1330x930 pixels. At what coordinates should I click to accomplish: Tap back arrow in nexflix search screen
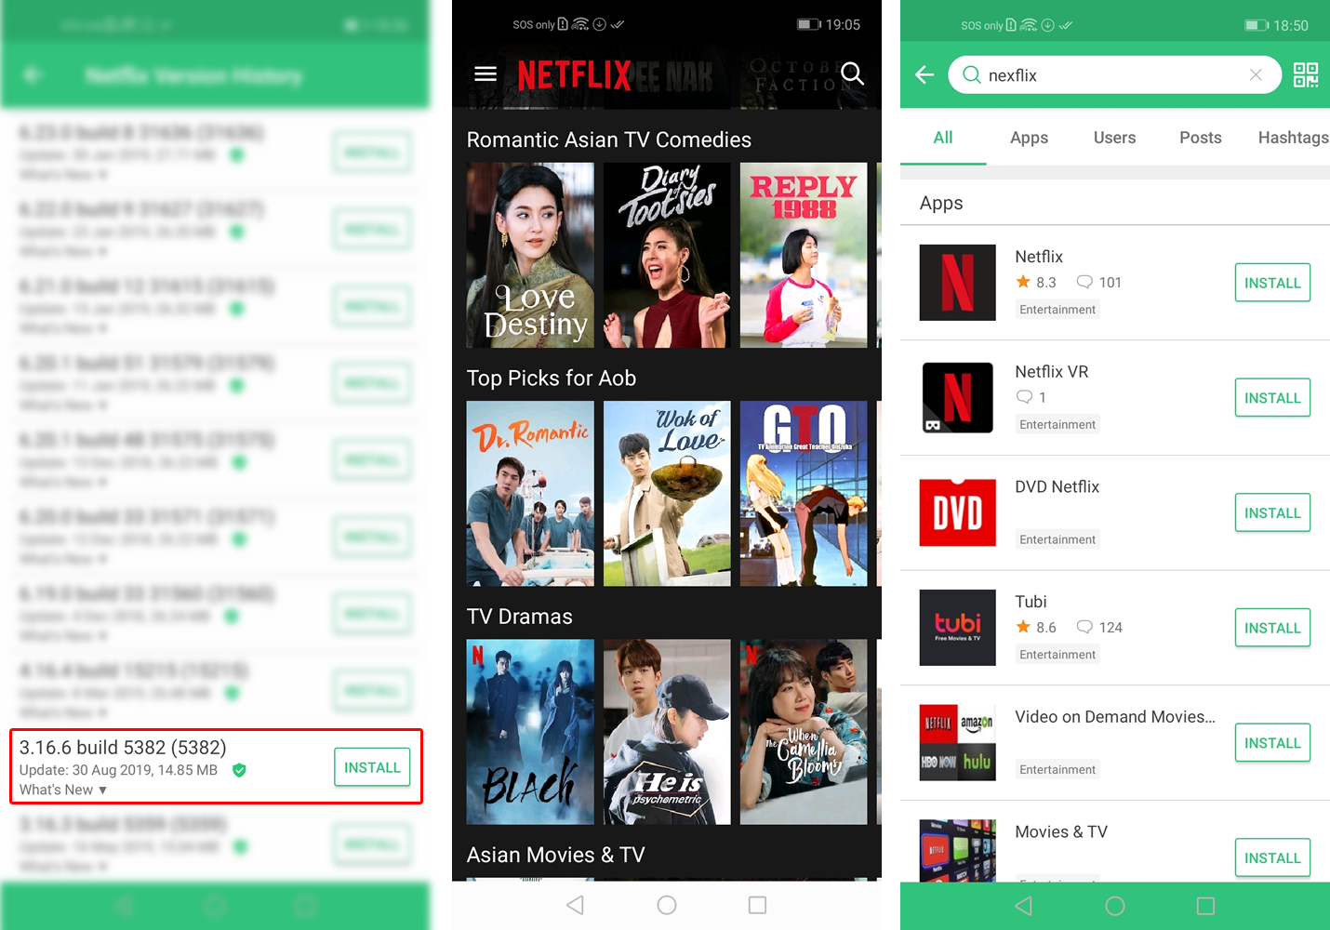[x=924, y=74]
